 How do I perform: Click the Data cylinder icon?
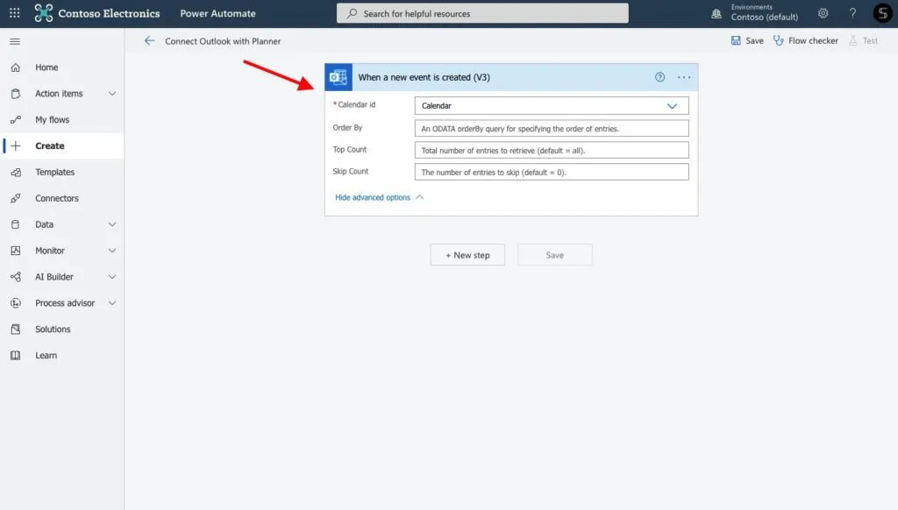point(16,224)
